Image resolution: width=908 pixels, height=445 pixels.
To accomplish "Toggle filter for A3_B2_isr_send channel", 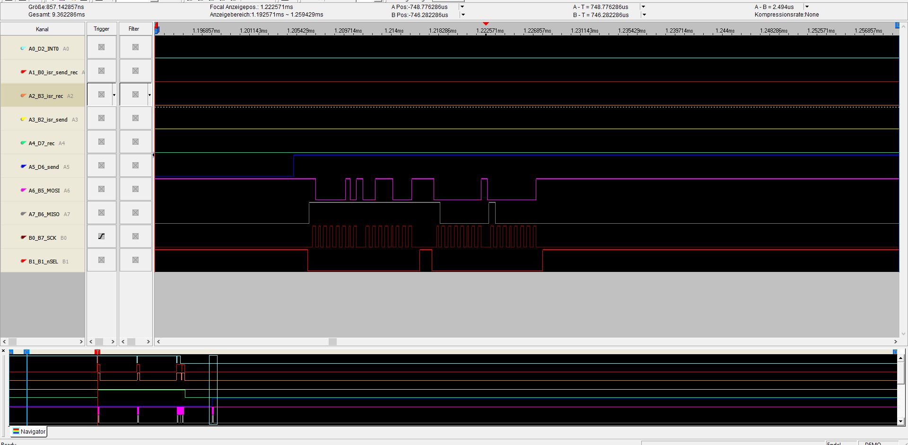I will tap(135, 118).
